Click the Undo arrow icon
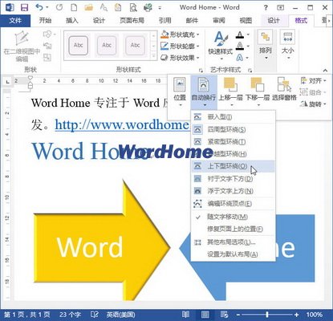Viewport: 333px width, 321px height. pos(39,7)
